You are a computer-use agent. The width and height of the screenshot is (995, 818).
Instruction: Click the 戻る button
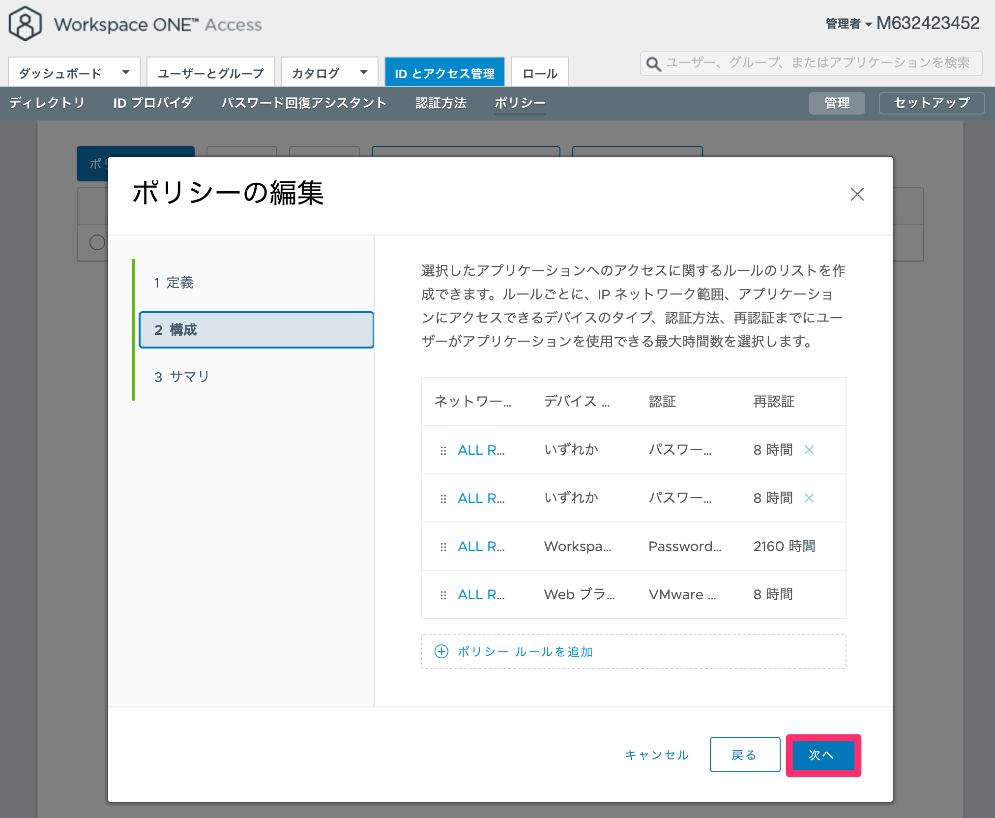[745, 755]
